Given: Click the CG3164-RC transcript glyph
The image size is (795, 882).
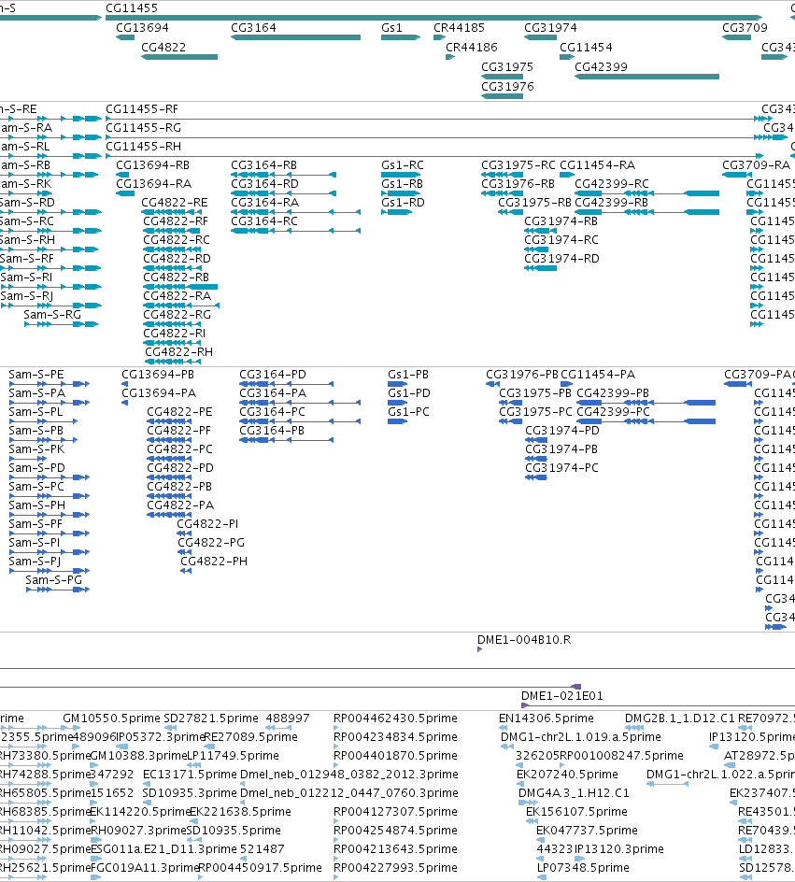Looking at the screenshot, I should click(296, 231).
